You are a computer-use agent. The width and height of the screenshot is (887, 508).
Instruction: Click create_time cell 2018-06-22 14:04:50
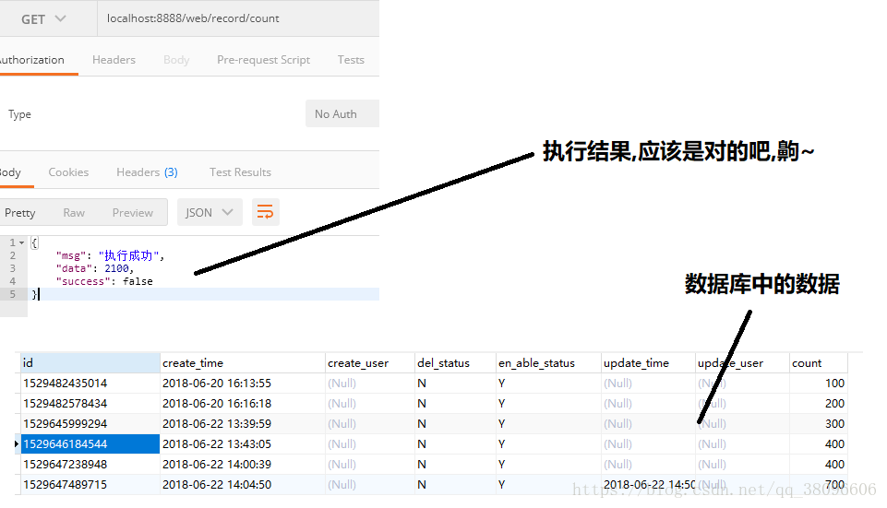coord(243,485)
